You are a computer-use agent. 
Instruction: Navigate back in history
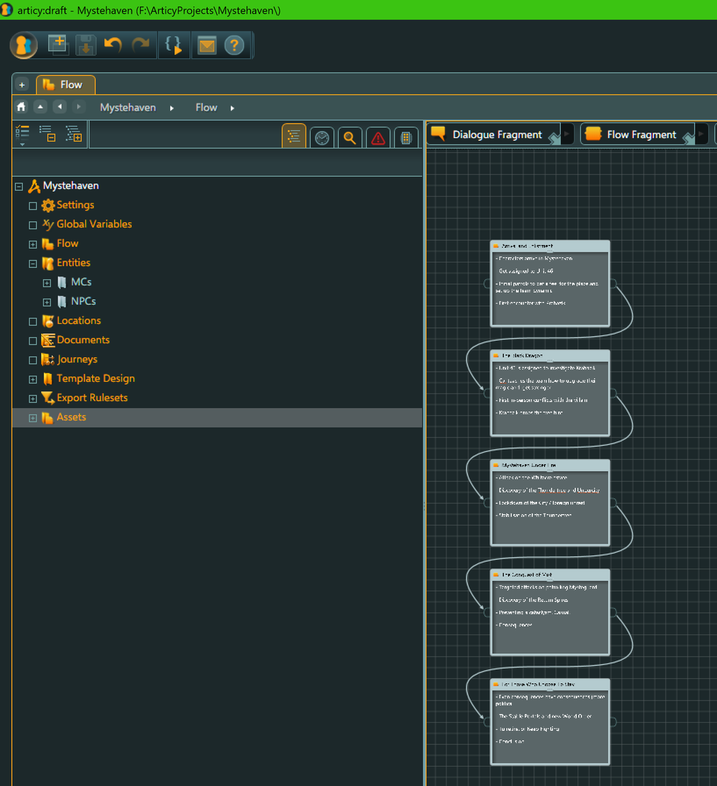pos(60,107)
